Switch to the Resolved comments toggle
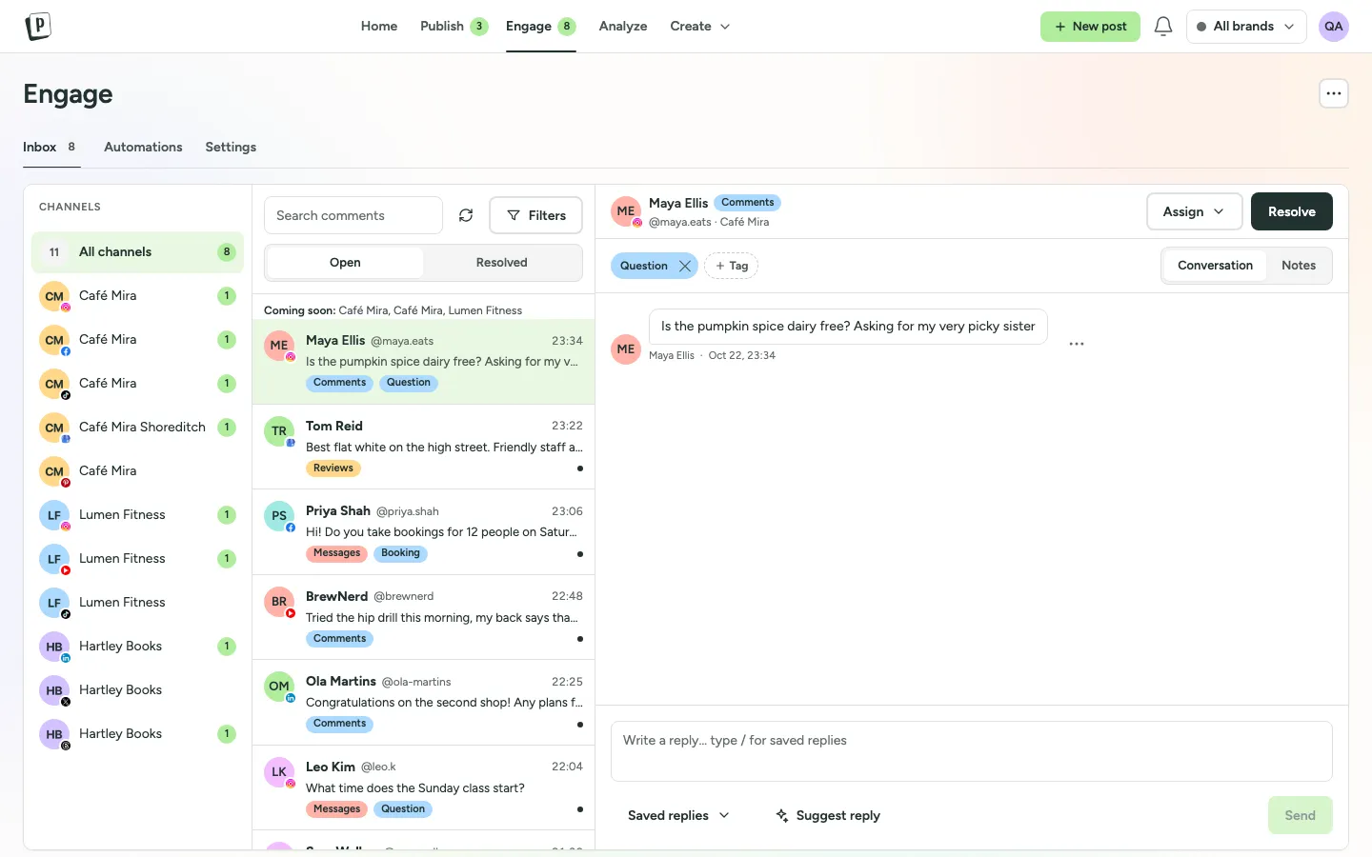The height and width of the screenshot is (857, 1372). [x=502, y=263]
